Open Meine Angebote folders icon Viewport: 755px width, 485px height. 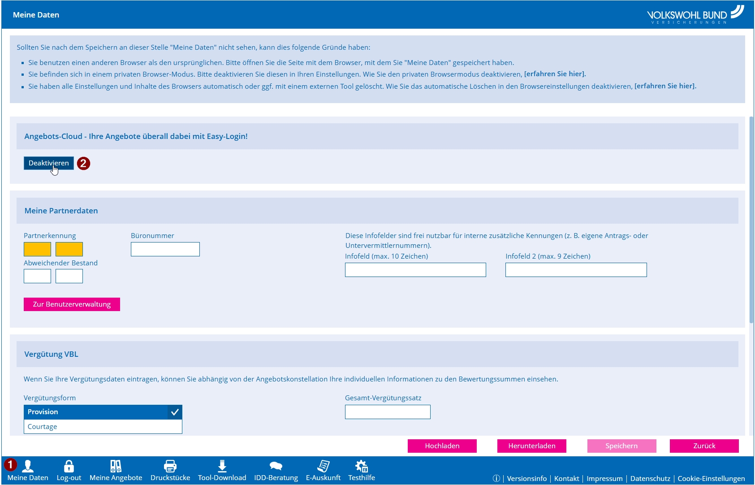116,466
